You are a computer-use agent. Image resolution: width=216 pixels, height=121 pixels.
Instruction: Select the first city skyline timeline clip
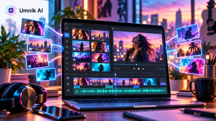(x=95, y=82)
